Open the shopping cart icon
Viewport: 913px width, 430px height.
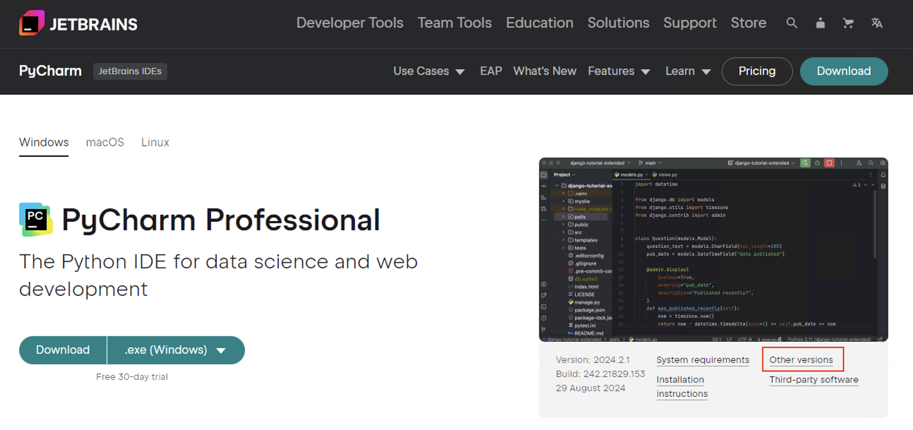tap(848, 23)
